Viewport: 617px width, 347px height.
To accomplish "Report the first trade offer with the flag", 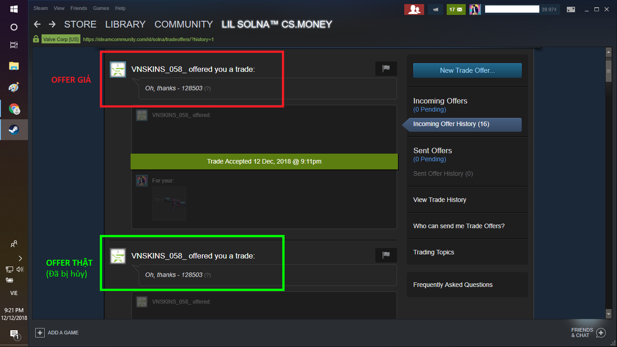I will pos(386,69).
